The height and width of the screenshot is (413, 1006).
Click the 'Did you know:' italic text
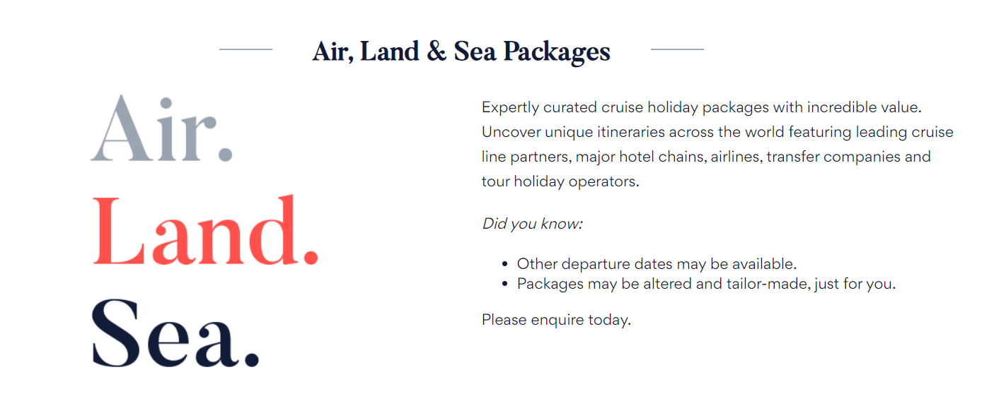(x=532, y=224)
